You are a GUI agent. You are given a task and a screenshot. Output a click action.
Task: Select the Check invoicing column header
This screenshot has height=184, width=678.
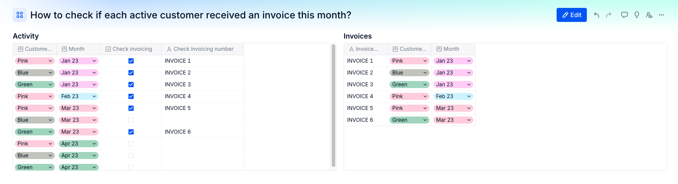point(131,49)
